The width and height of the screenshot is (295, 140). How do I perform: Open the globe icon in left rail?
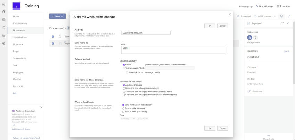(x=3, y=11)
